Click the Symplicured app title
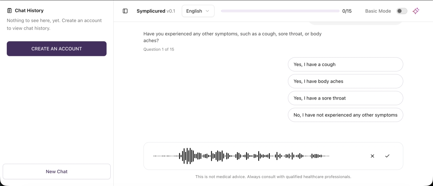The image size is (433, 186). (151, 11)
